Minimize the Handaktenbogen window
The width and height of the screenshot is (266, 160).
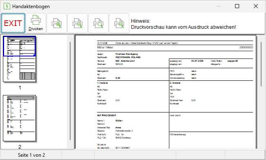click(219, 6)
